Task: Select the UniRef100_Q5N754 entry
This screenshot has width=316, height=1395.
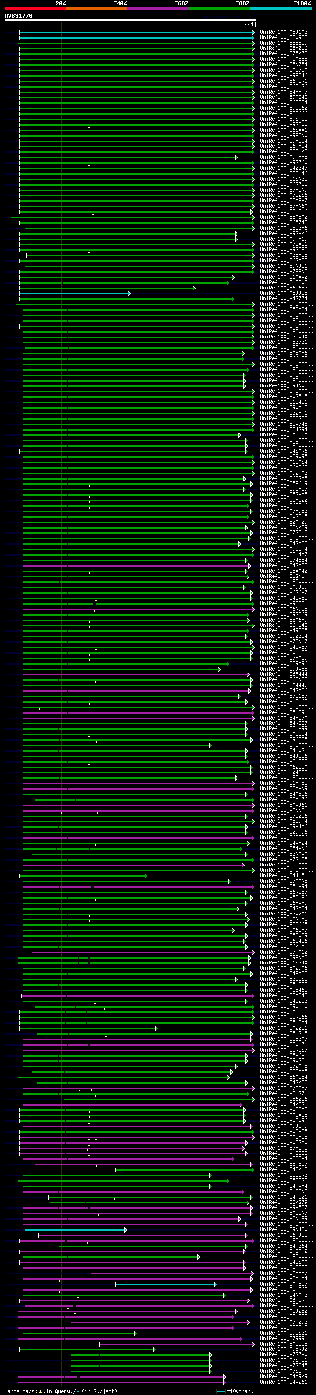Action: point(283,64)
